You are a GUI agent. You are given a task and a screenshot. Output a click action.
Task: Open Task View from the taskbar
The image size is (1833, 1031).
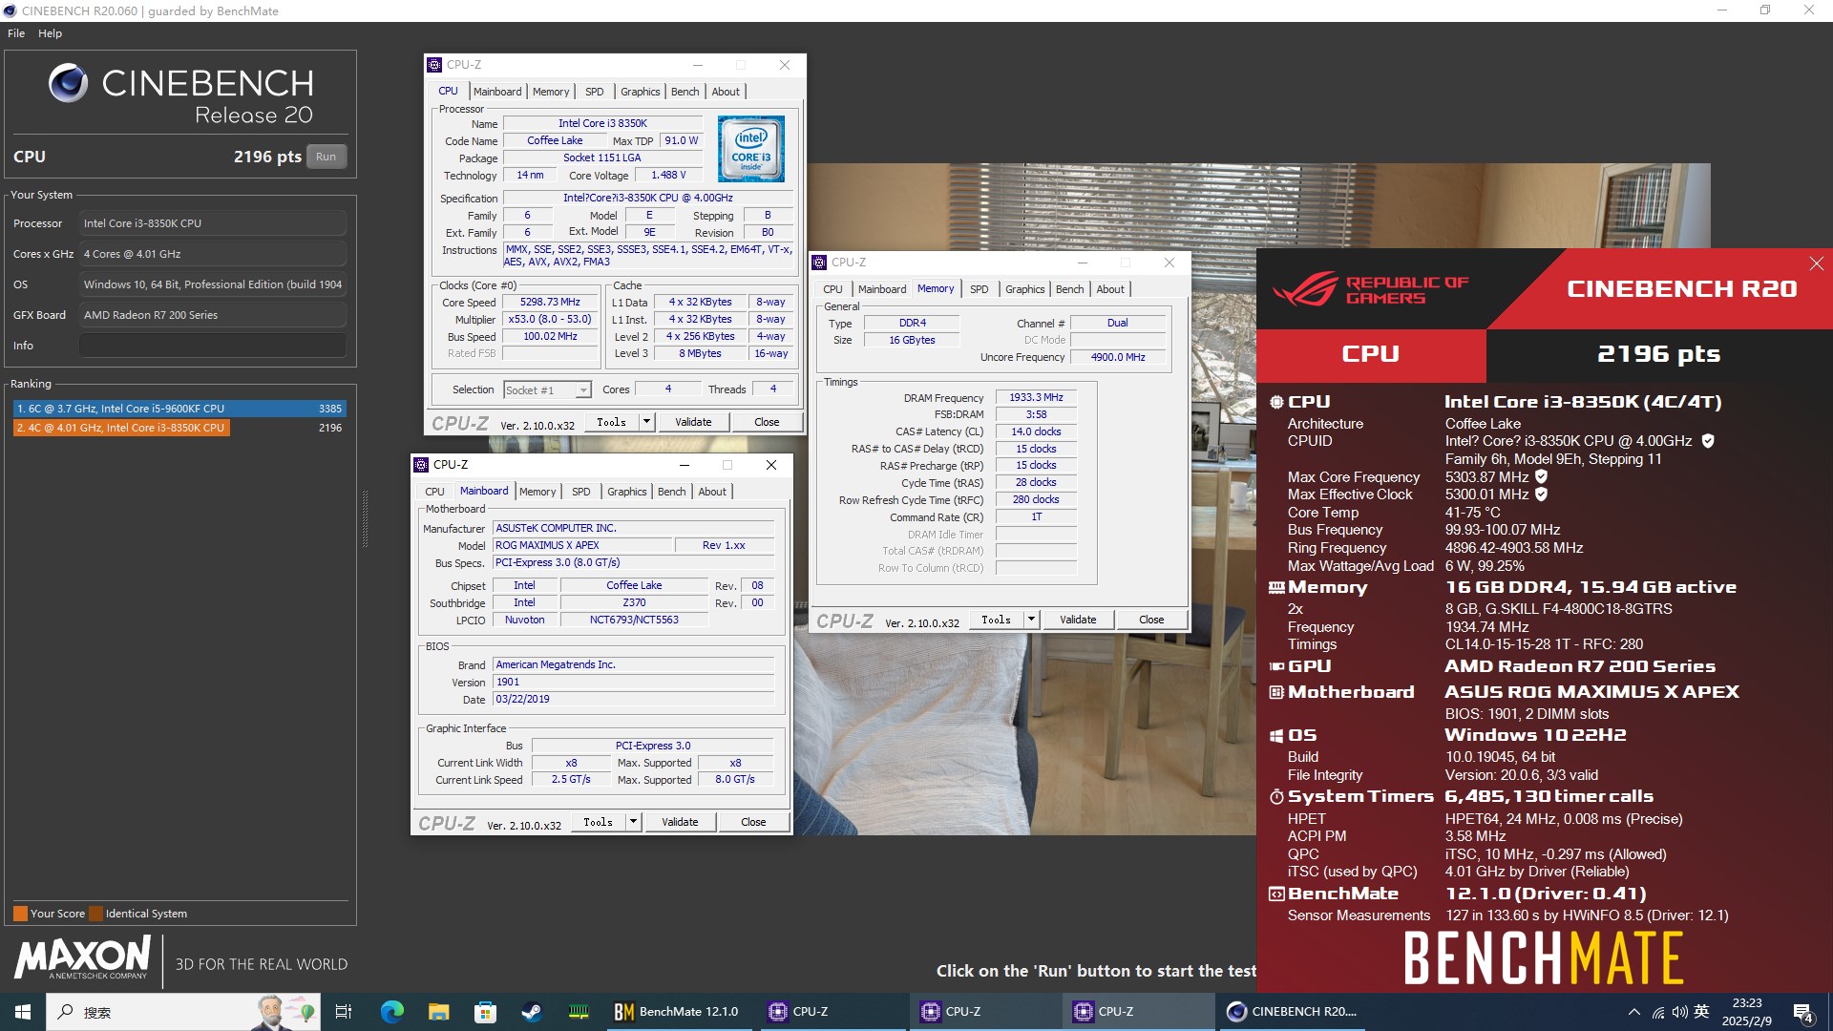344,1012
